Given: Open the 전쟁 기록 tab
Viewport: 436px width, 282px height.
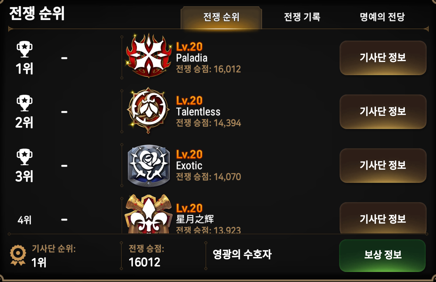Looking at the screenshot, I should click(x=302, y=17).
